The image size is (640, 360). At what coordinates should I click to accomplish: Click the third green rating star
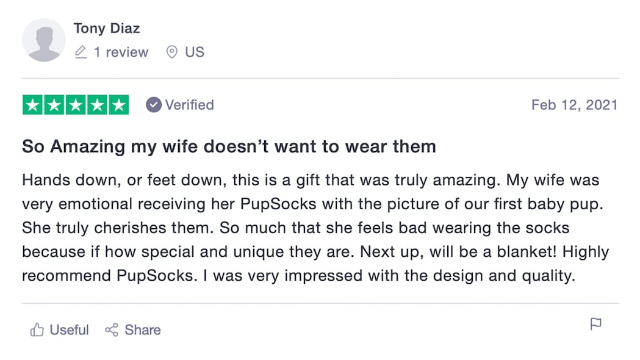(x=76, y=105)
